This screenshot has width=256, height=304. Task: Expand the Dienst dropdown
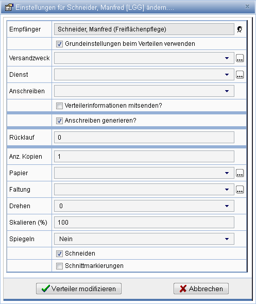[144, 74]
